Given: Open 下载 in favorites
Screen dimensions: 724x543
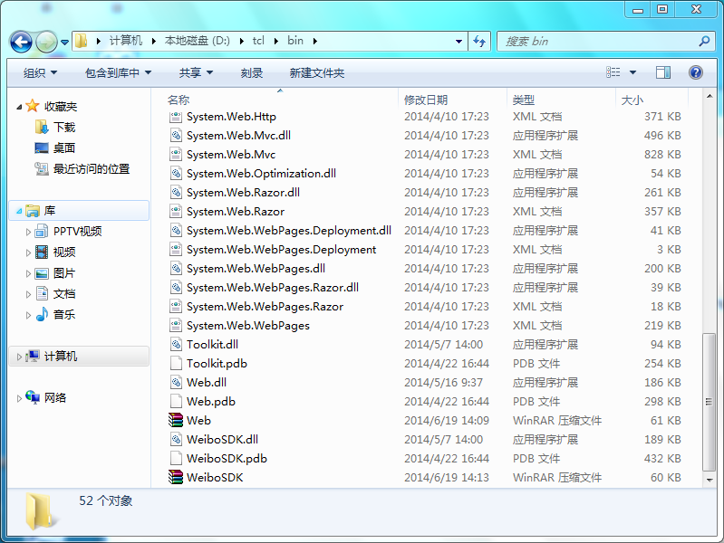Looking at the screenshot, I should coord(64,128).
